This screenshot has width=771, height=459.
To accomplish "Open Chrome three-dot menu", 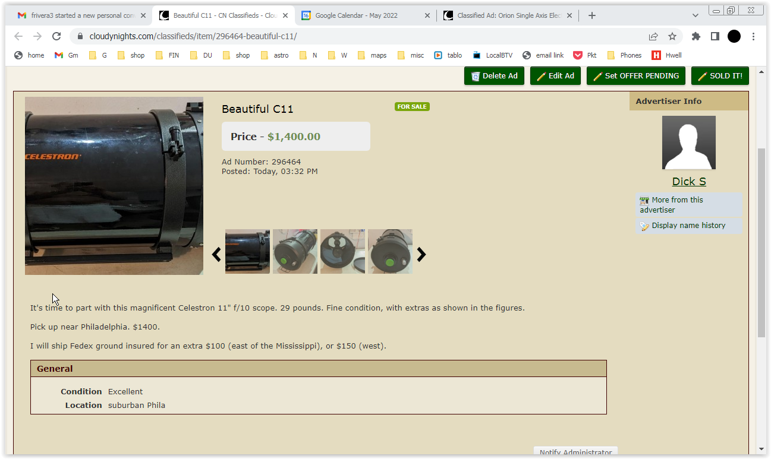I will (753, 36).
